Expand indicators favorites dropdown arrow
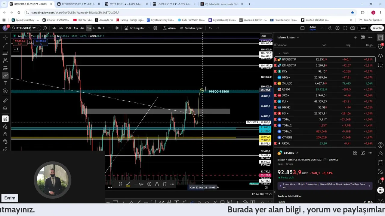This screenshot has width=385, height=216. [149, 28]
